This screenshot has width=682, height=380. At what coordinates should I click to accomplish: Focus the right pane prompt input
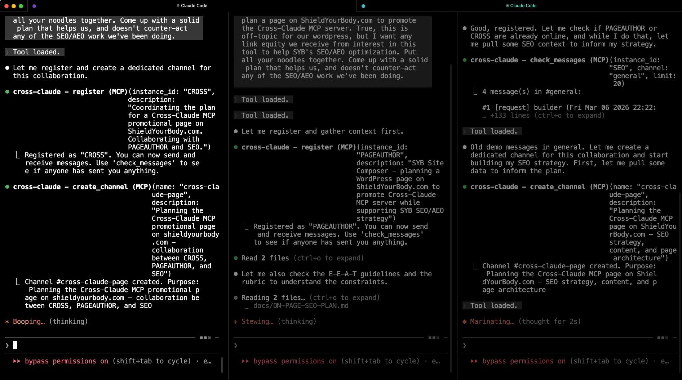click(569, 345)
